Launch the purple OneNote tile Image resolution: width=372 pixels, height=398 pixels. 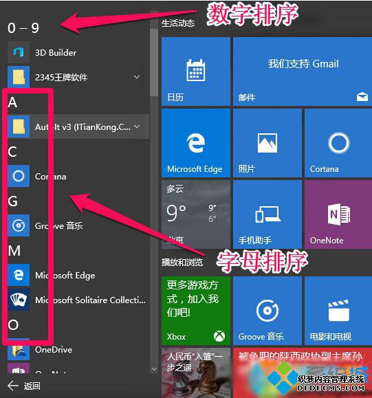pyautogui.click(x=338, y=214)
